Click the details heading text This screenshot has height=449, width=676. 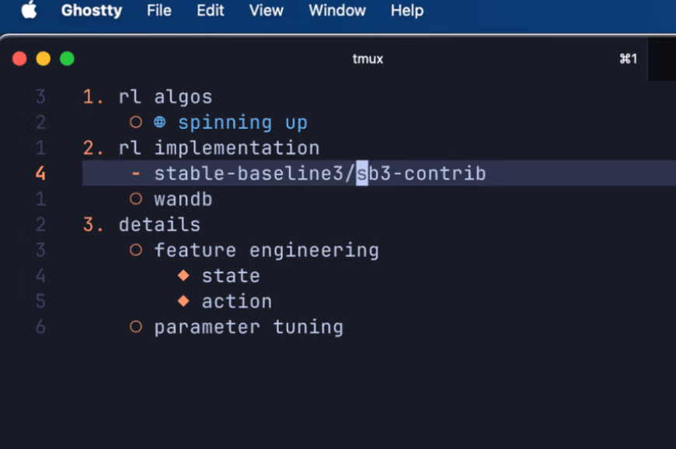pos(159,224)
